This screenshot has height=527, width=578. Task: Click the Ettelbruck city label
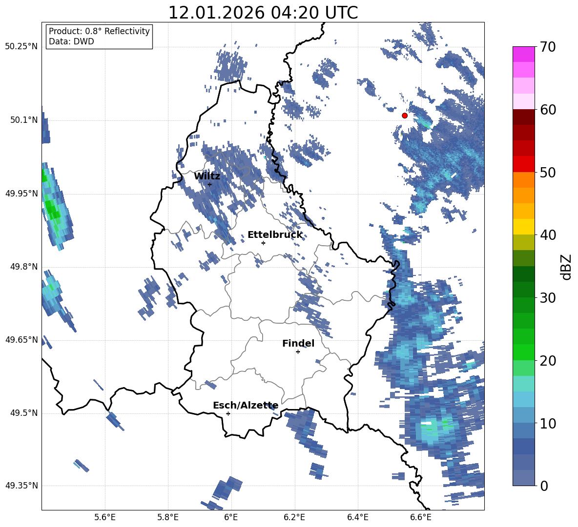click(x=275, y=234)
